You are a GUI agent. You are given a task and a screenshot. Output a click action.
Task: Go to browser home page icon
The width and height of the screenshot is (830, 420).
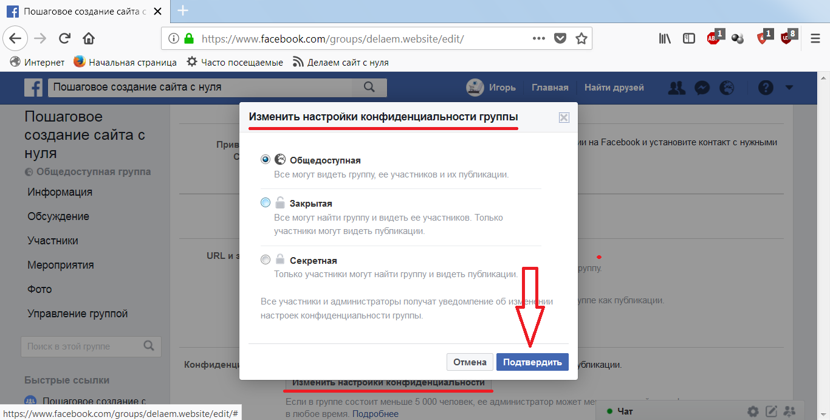[89, 38]
